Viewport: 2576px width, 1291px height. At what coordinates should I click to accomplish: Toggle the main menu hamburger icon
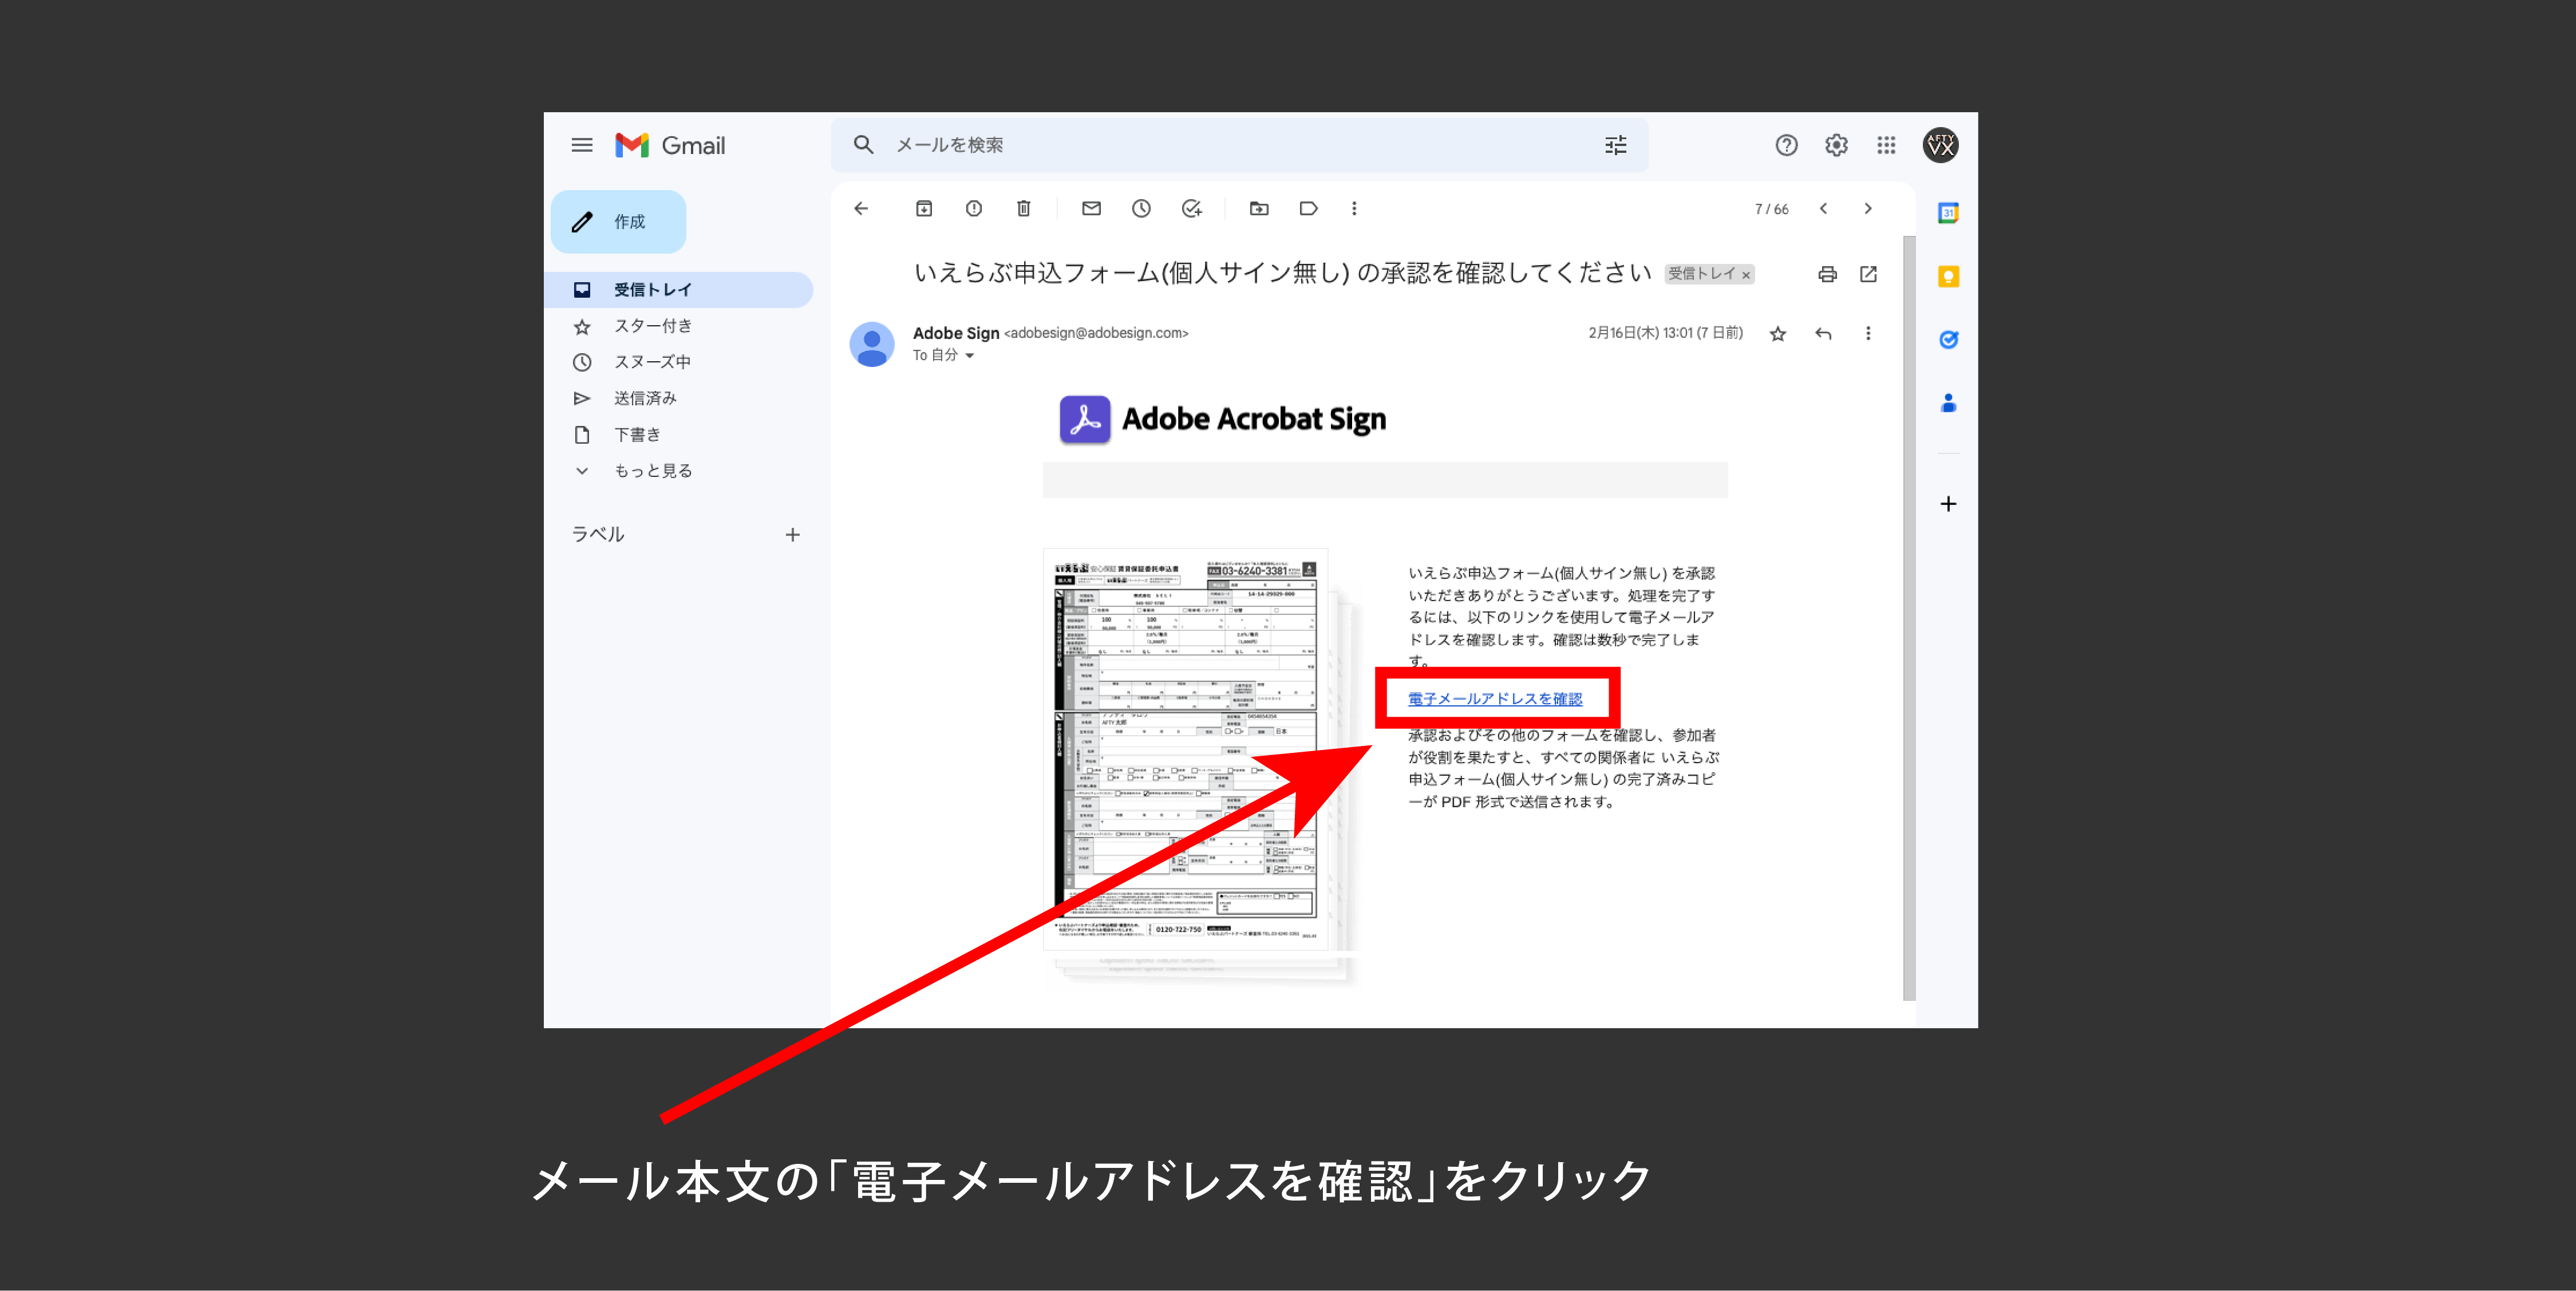(x=582, y=145)
